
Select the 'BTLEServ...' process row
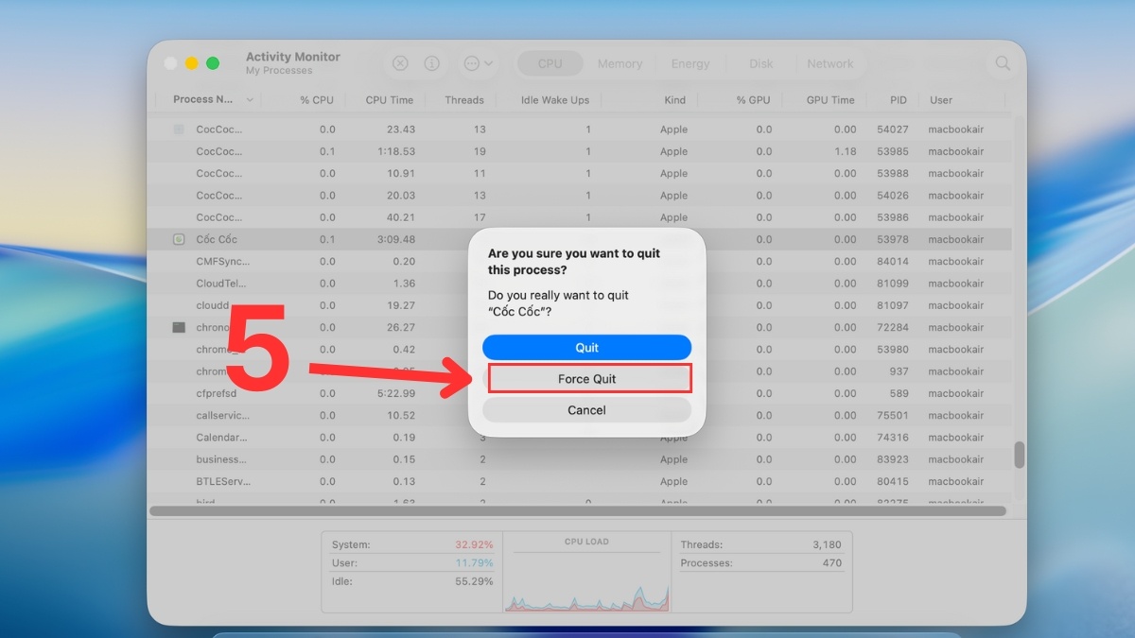pyautogui.click(x=579, y=482)
